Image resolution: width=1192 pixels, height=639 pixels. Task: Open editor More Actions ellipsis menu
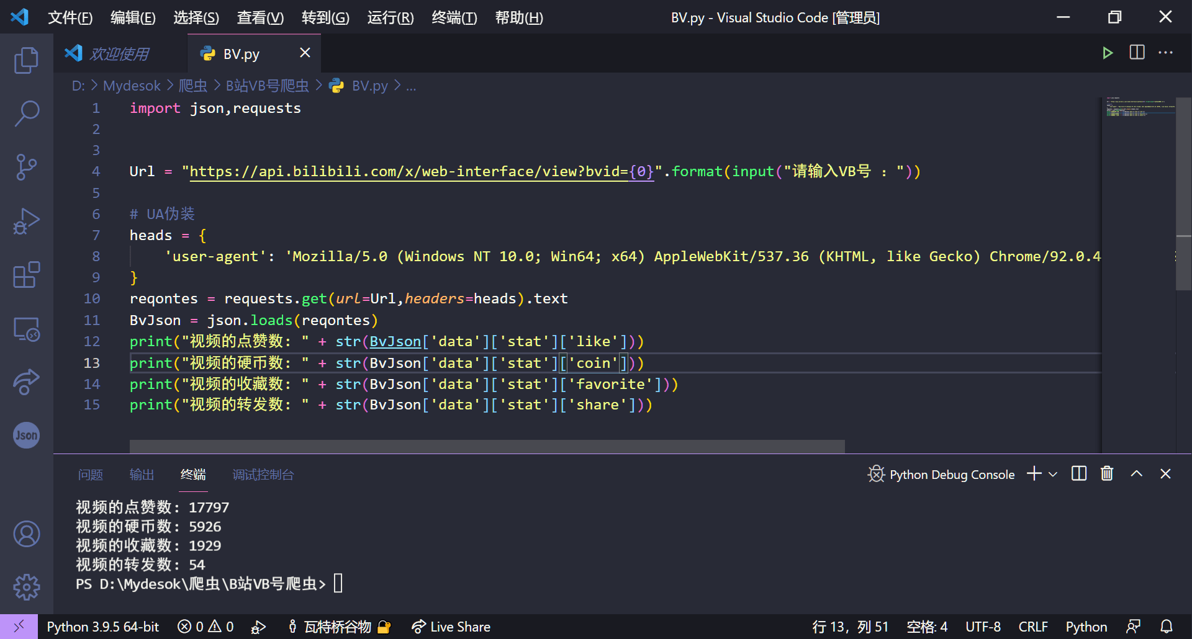[1165, 53]
